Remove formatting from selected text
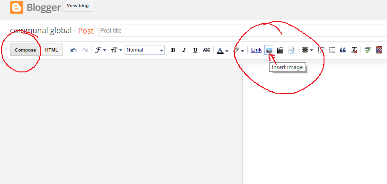 (x=354, y=50)
